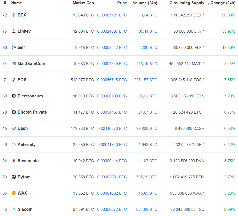The image size is (238, 216).
Task: Sort table by Volume (24h) header
Action: pyautogui.click(x=145, y=3)
